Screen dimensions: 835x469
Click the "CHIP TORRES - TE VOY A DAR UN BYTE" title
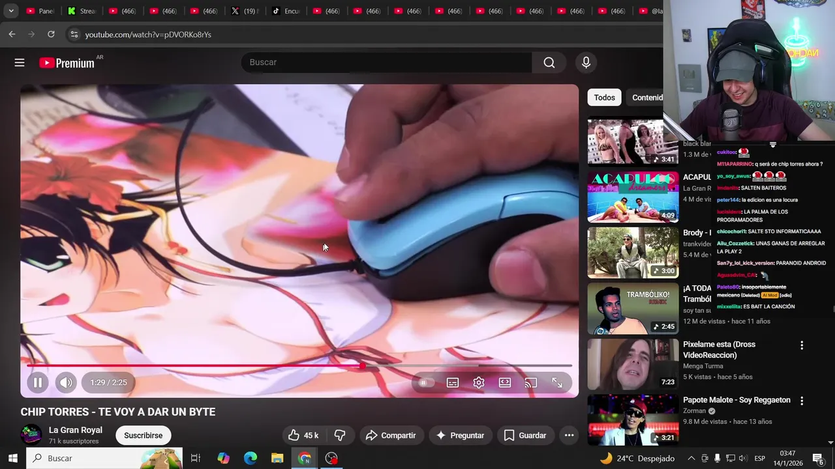click(118, 412)
